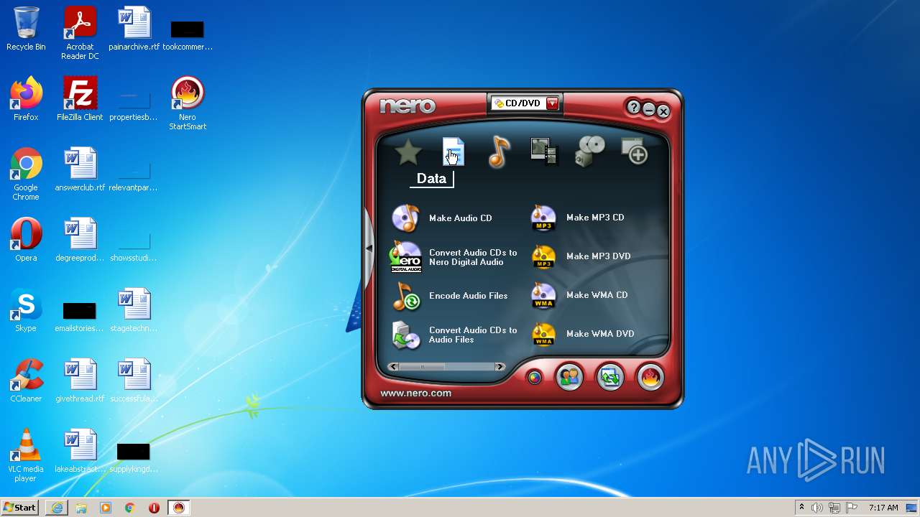This screenshot has height=517, width=920.
Task: Expand the Nero side panel arrow
Action: (369, 248)
